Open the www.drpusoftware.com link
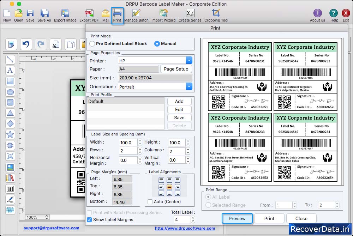Screen dimensions: 353x236 click(185, 228)
